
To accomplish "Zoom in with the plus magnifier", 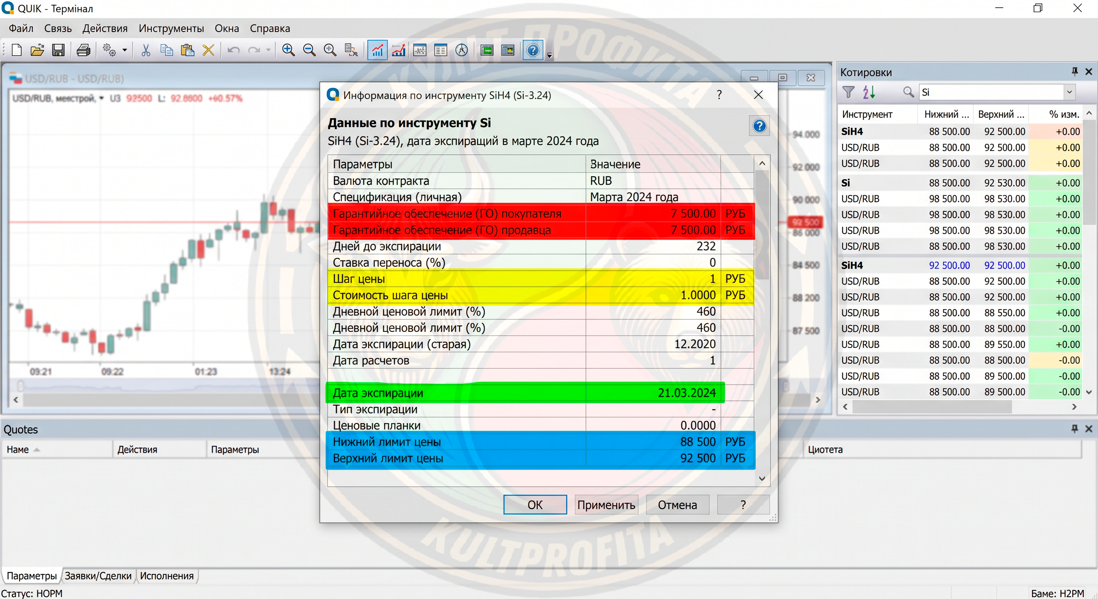I will 289,50.
